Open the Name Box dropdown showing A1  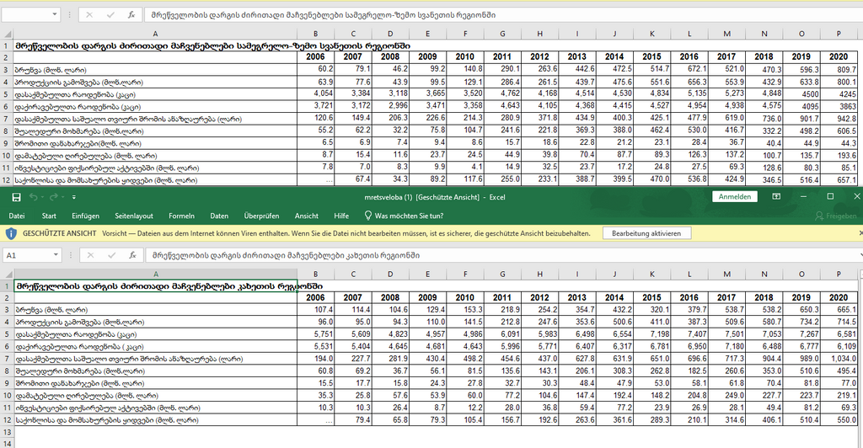click(55, 254)
